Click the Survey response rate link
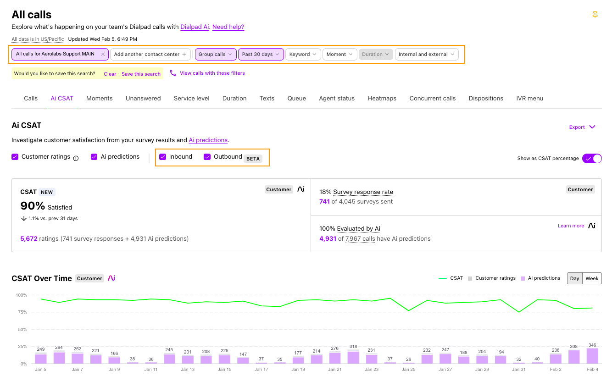Viewport: 612px width, 387px height. tap(363, 192)
